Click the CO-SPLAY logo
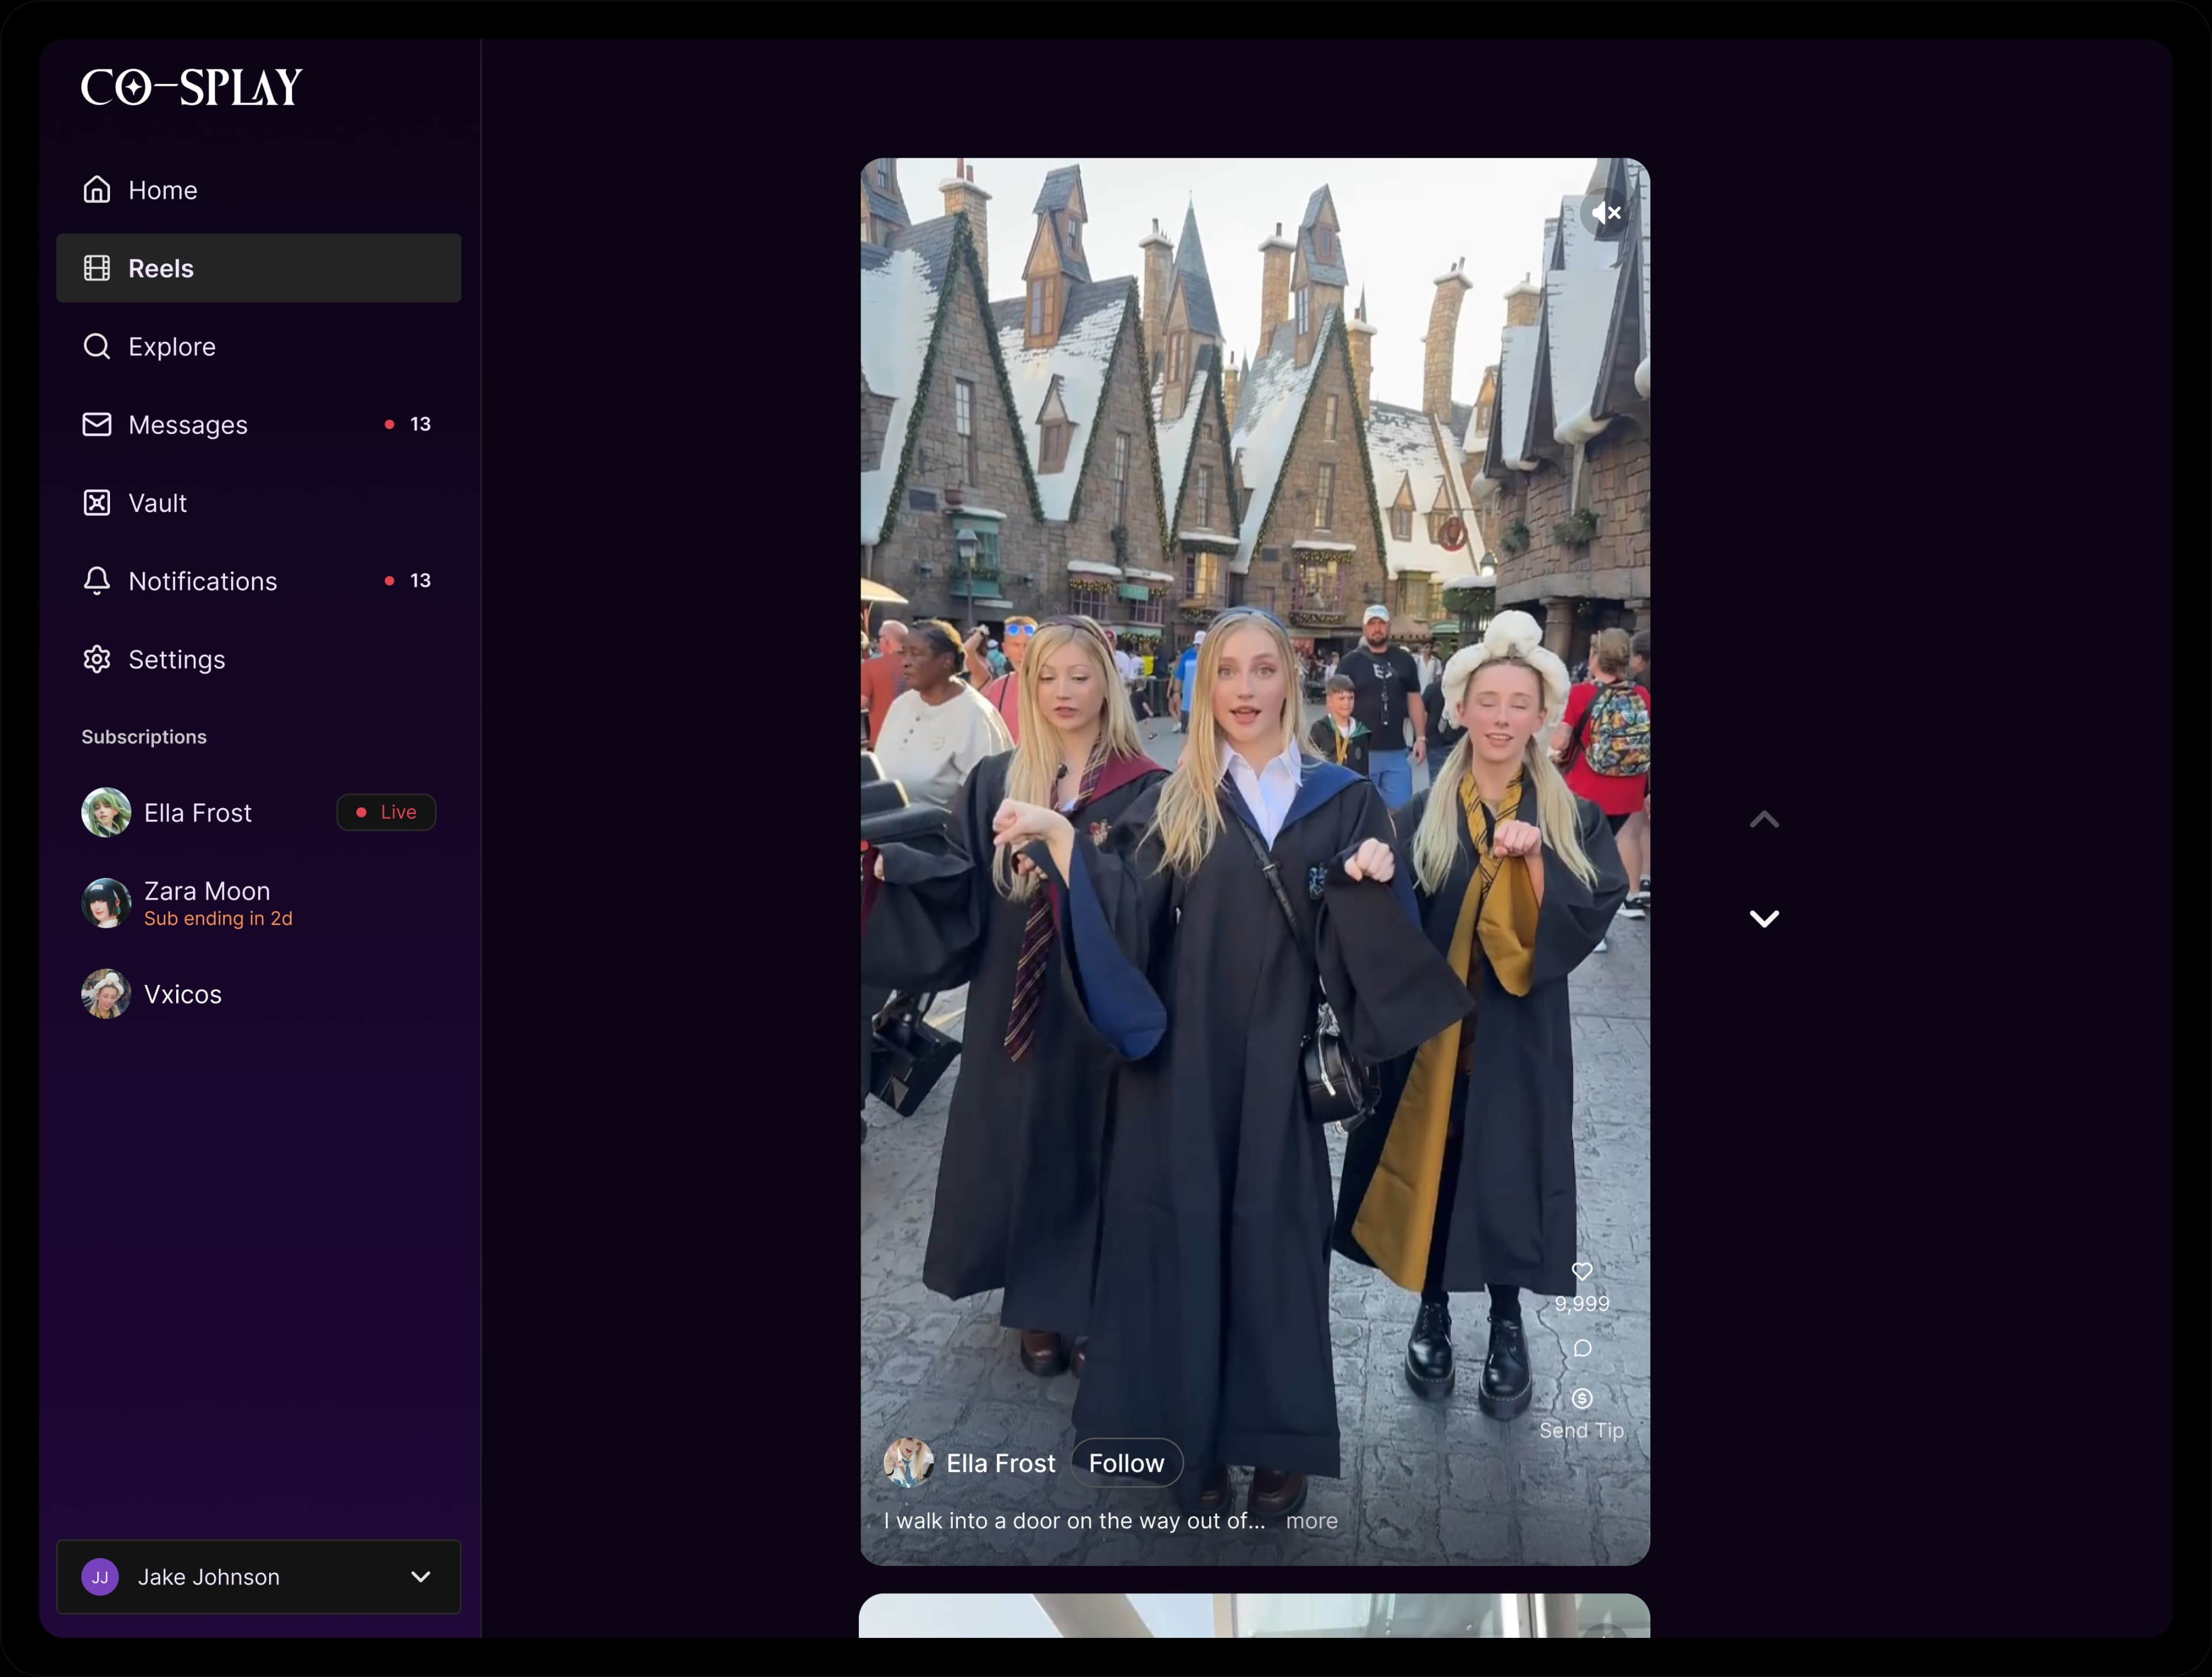Viewport: 2212px width, 1677px height. tap(191, 87)
